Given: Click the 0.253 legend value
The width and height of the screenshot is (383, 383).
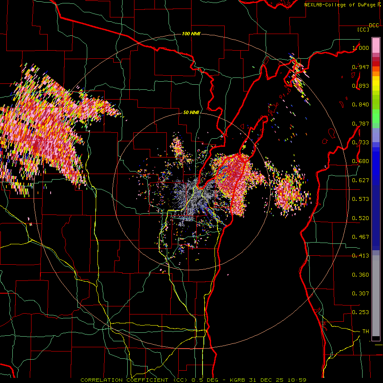Looking at the screenshot, I should coord(360,312).
